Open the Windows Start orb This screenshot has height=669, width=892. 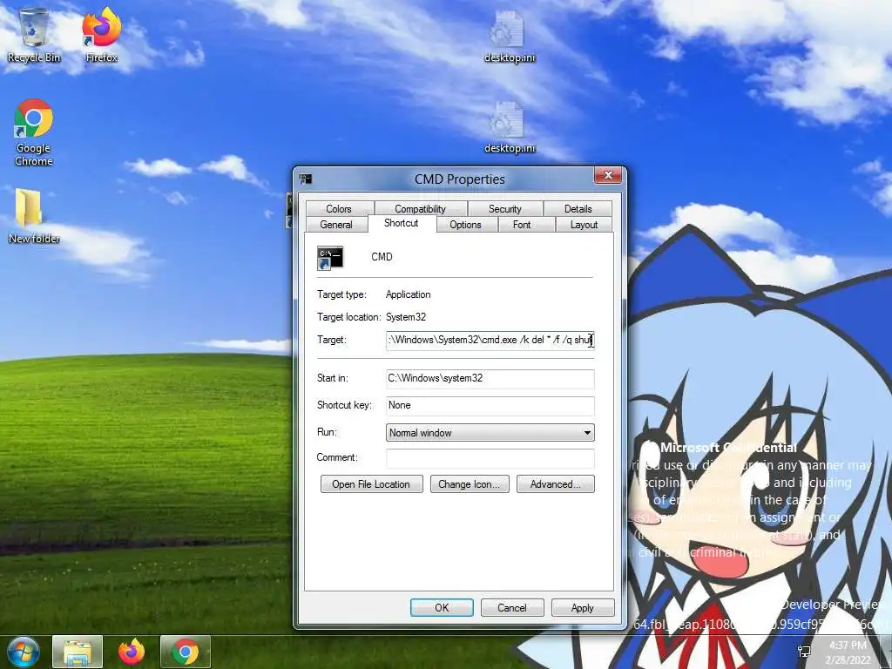(x=24, y=652)
